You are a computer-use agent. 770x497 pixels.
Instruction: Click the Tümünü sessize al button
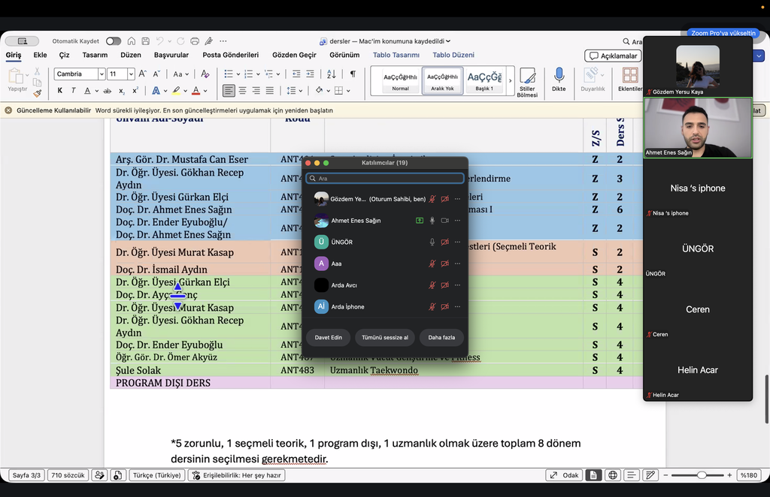tap(385, 337)
